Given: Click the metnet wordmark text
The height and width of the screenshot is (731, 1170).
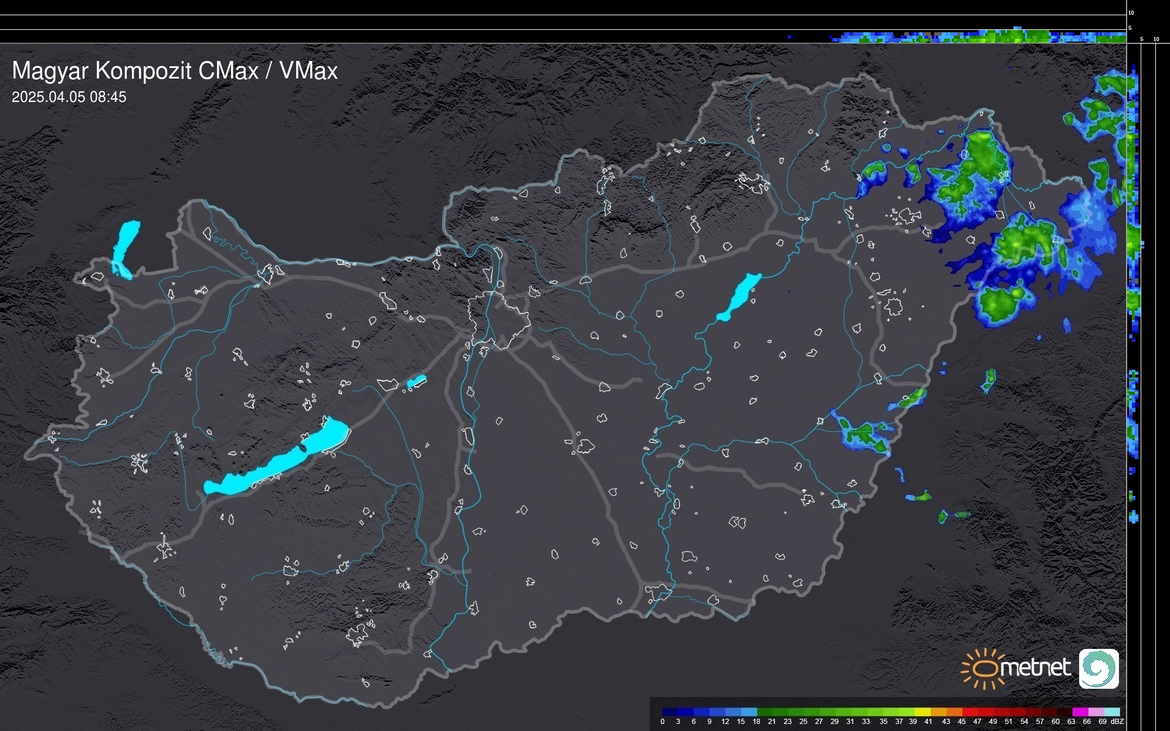Looking at the screenshot, I should [x=1035, y=668].
